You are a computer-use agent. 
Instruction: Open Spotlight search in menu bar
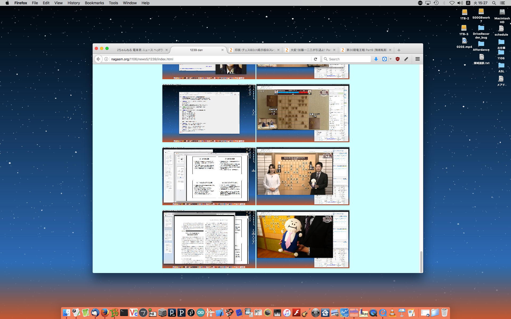coord(494,3)
